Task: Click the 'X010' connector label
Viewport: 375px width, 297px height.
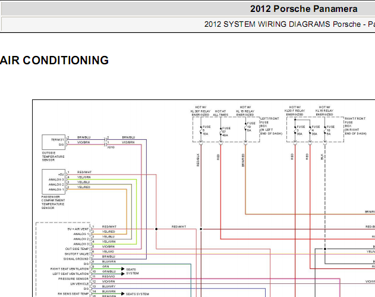Action: pyautogui.click(x=111, y=147)
